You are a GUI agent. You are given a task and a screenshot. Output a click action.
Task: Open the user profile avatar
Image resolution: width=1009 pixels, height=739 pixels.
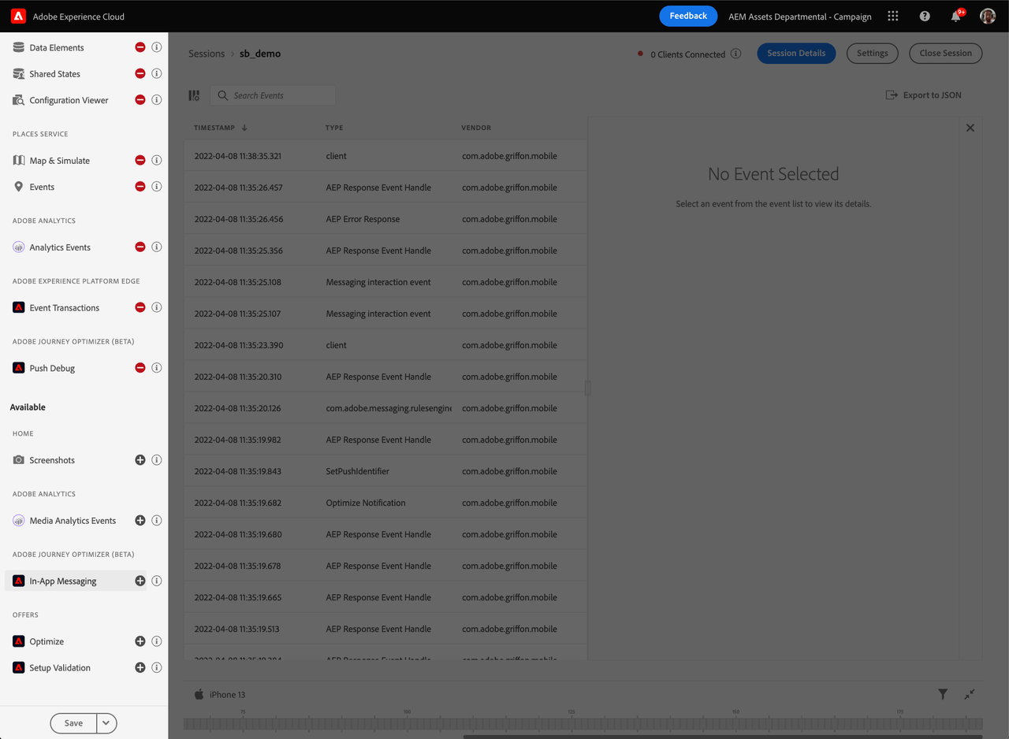(x=988, y=16)
